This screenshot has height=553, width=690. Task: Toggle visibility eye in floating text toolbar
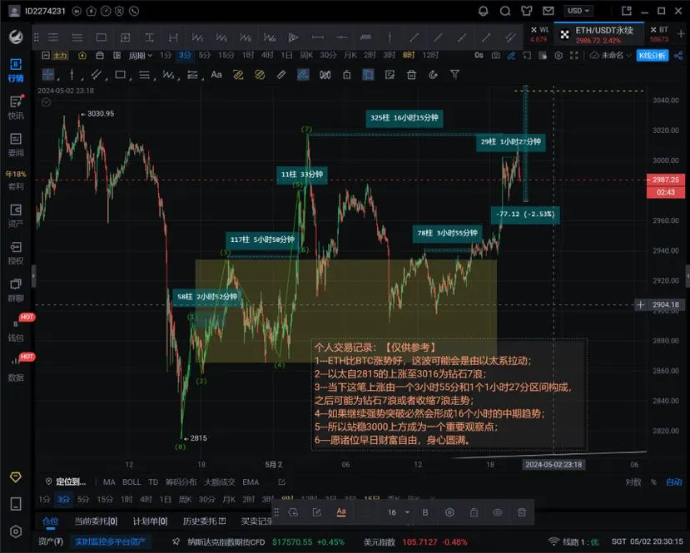pos(497,512)
